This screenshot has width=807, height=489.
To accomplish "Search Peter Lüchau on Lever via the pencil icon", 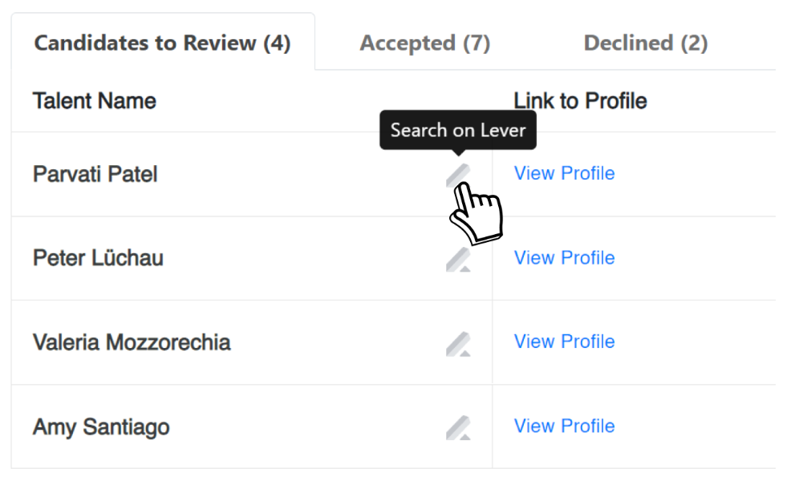I will (x=458, y=258).
